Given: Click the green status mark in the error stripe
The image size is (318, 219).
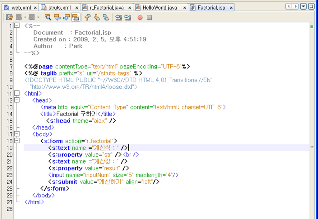Looking at the screenshot, I should (312, 26).
